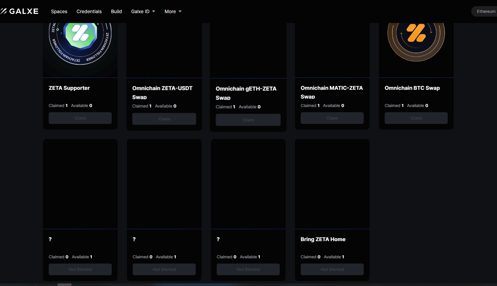The height and width of the screenshot is (286, 497).
Task: Open the Build link in navigation
Action: coord(116,11)
